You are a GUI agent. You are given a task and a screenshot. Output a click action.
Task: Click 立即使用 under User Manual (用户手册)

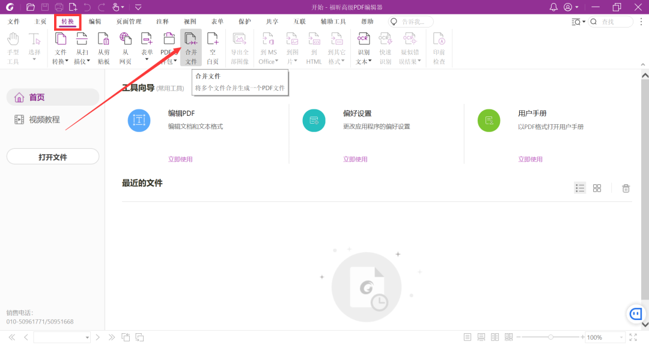[x=530, y=159]
